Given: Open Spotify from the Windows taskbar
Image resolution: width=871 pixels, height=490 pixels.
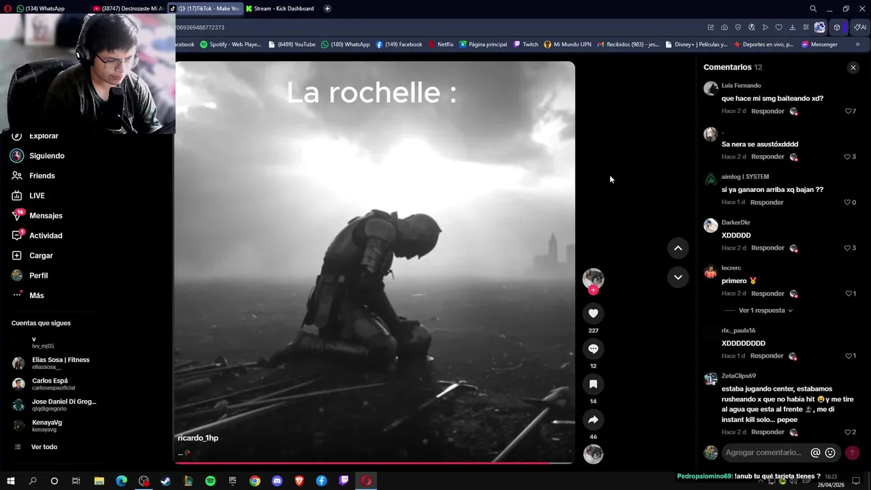Looking at the screenshot, I should point(210,481).
